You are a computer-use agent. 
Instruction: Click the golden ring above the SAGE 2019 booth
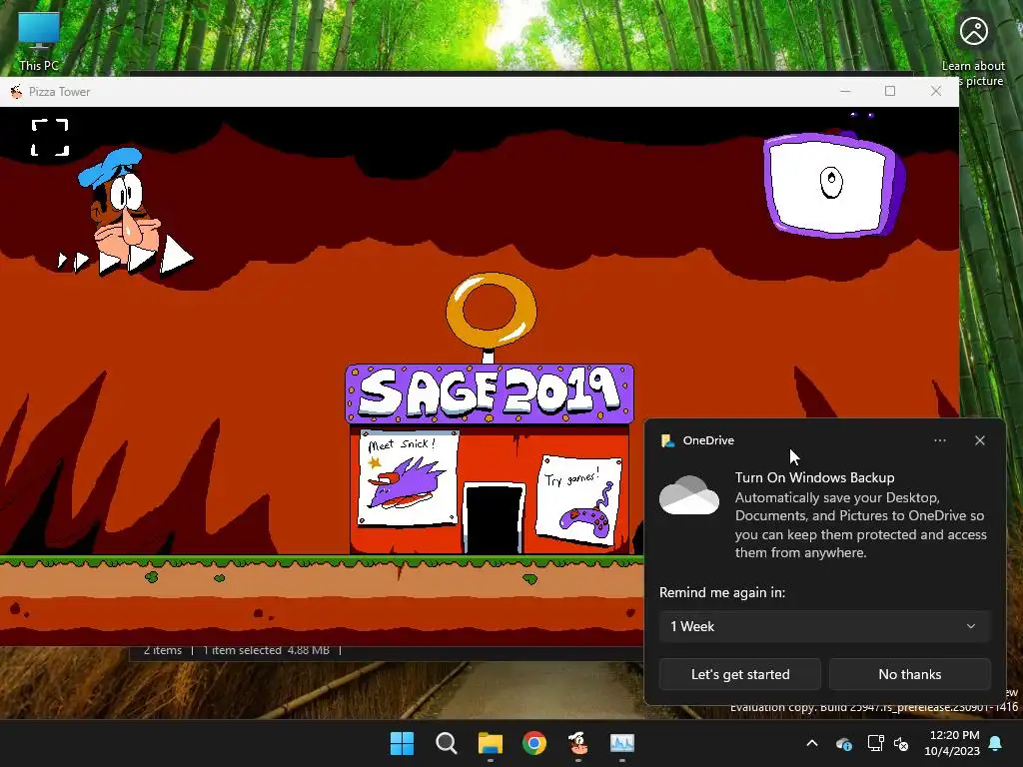pyautogui.click(x=492, y=311)
